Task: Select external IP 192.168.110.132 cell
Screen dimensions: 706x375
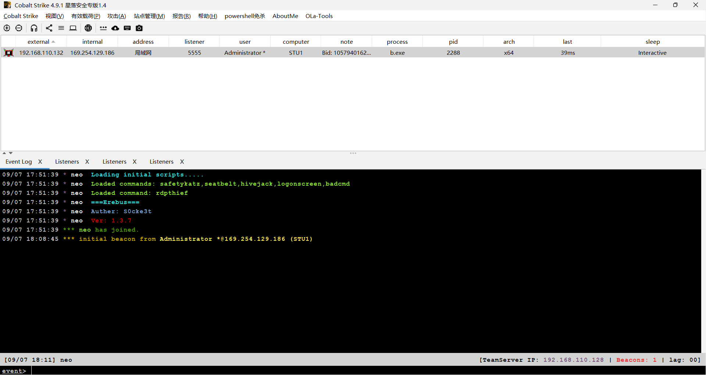Action: (41, 53)
